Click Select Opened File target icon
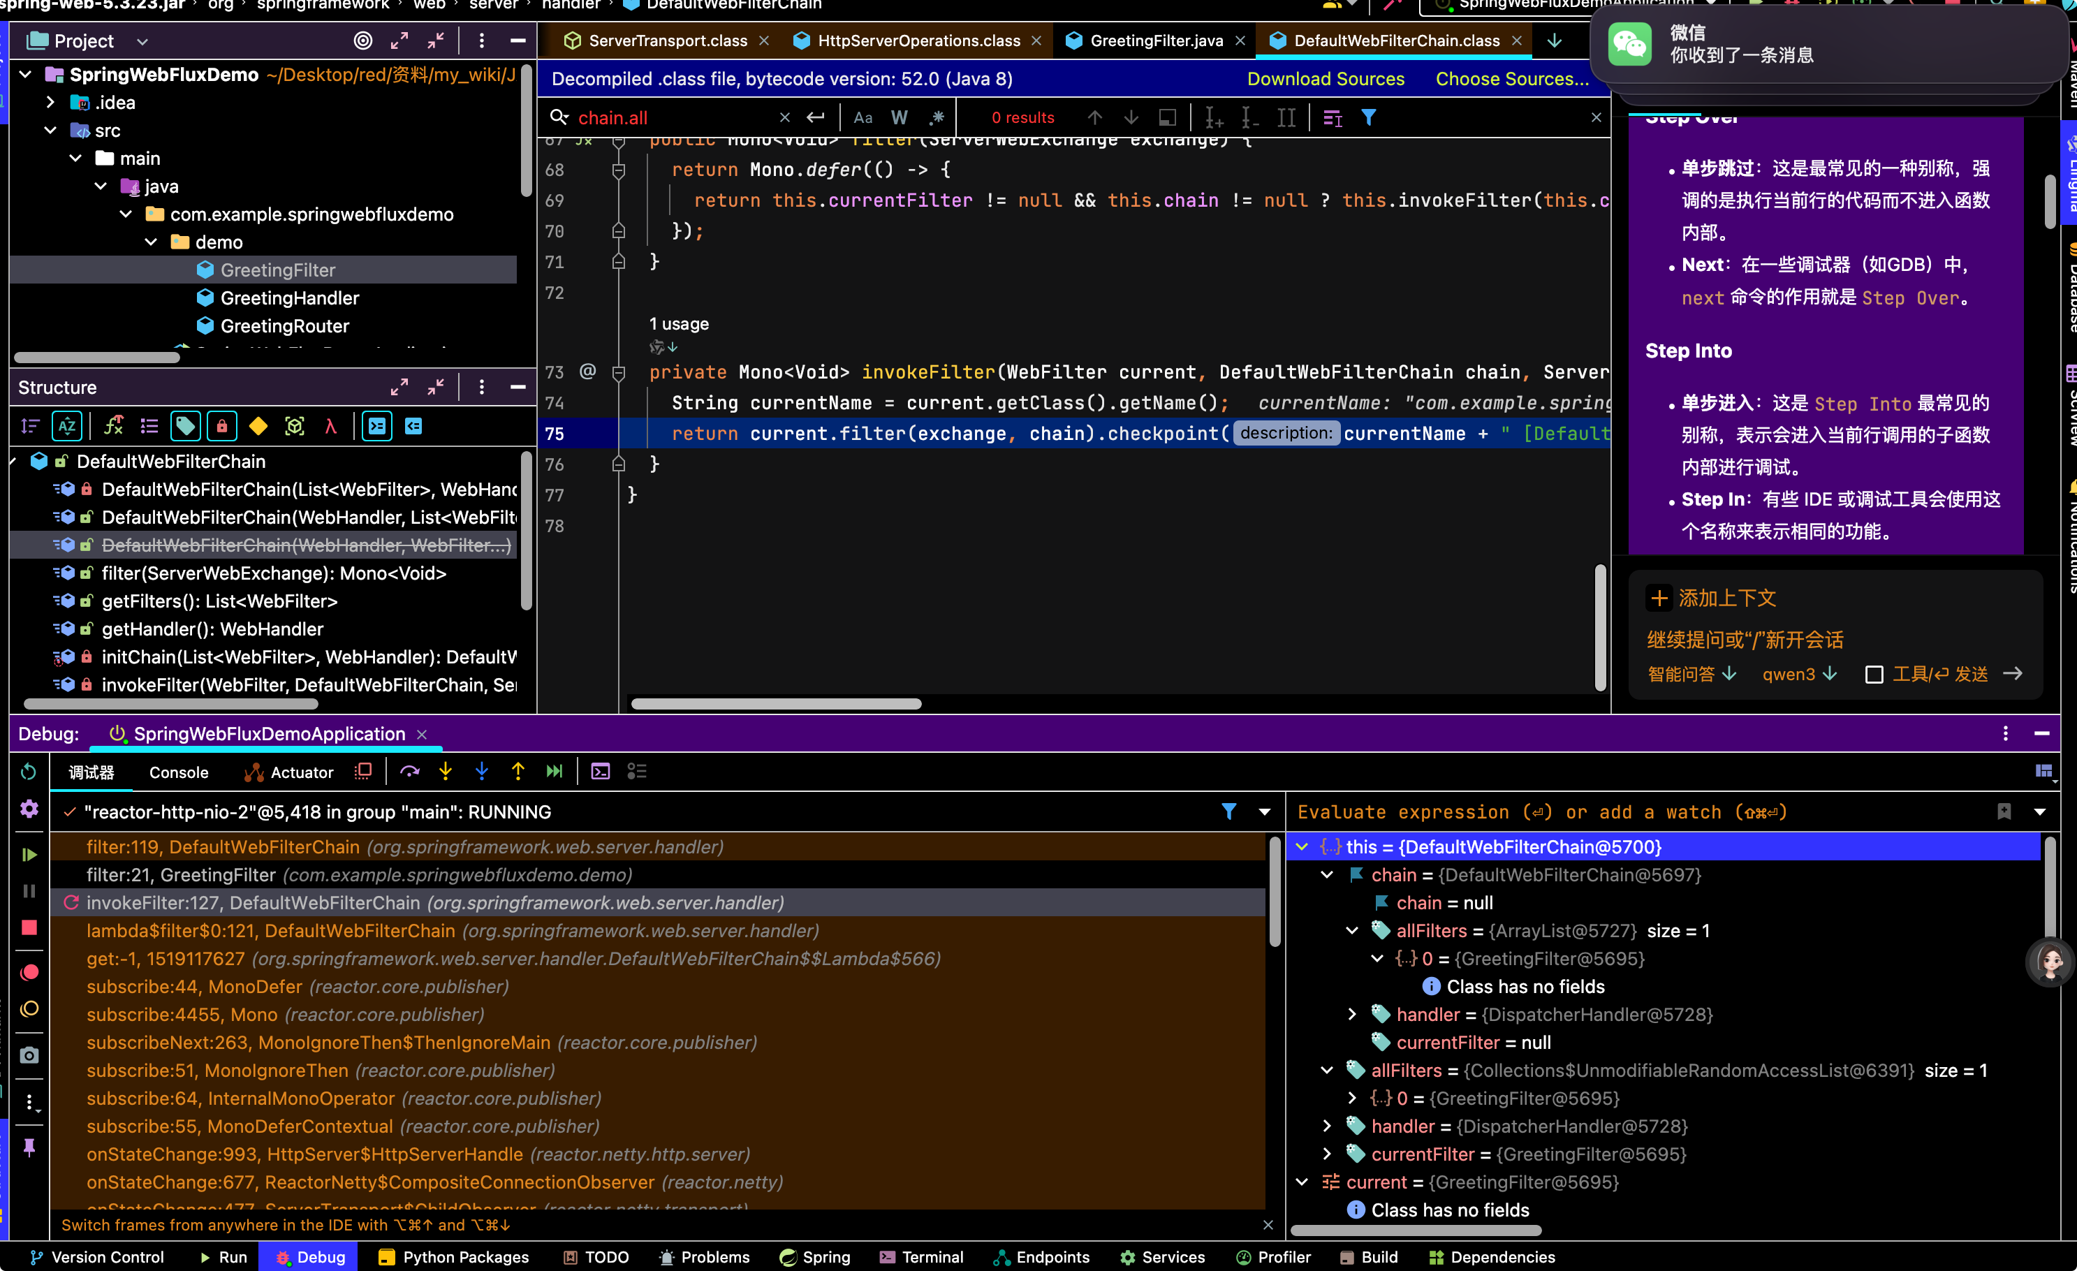2077x1271 pixels. pos(363,41)
